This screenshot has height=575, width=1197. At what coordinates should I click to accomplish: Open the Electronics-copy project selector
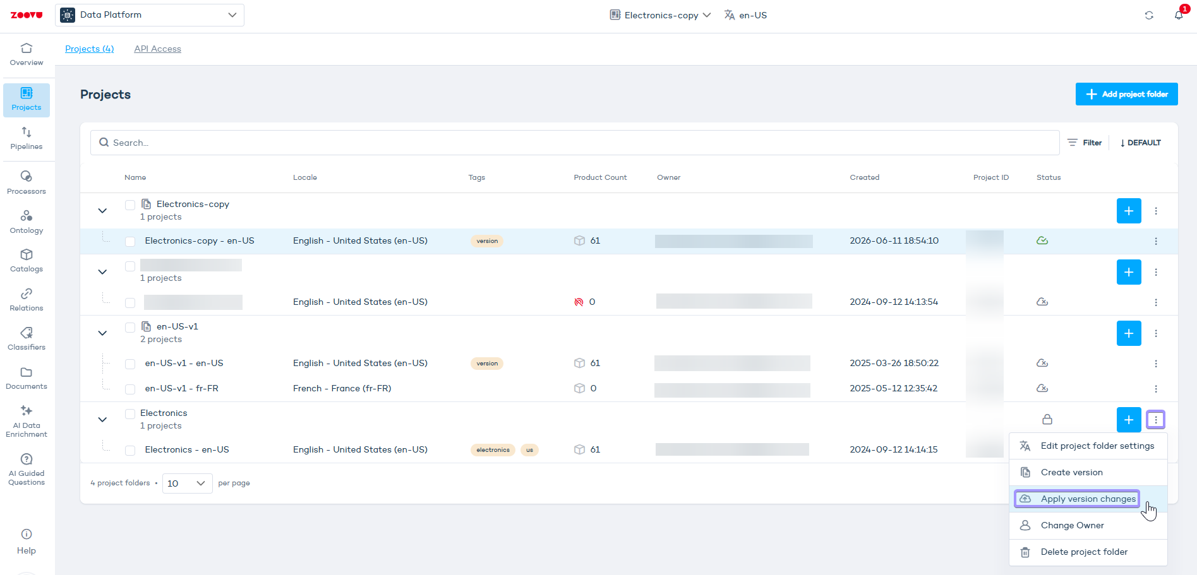click(660, 15)
